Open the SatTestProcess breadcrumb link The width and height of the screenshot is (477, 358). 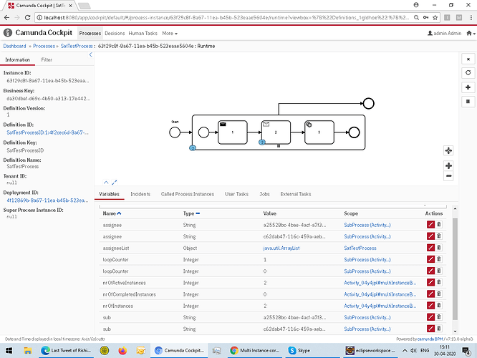click(77, 46)
